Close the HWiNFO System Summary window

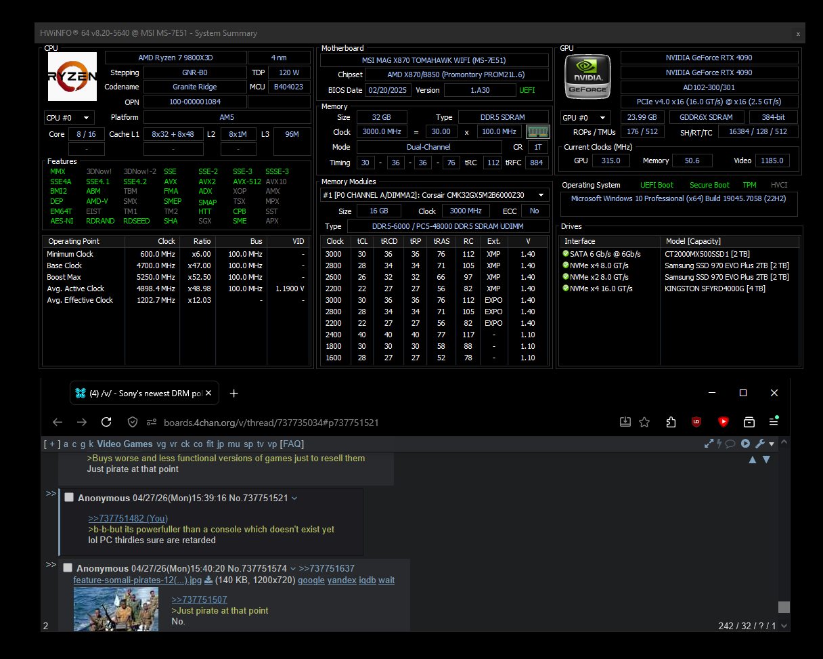(798, 33)
